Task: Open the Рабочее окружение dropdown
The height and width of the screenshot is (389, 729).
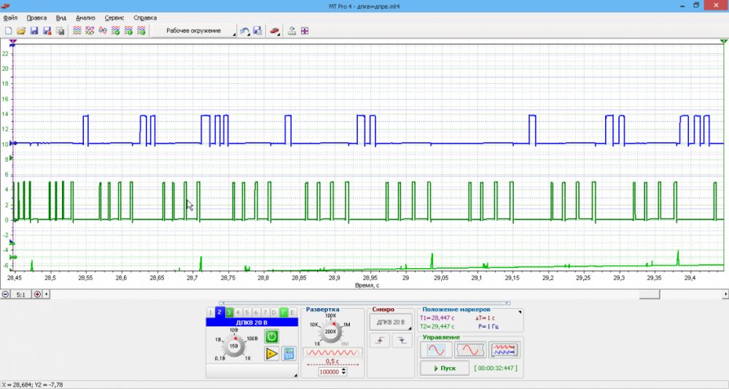Action: click(x=194, y=31)
